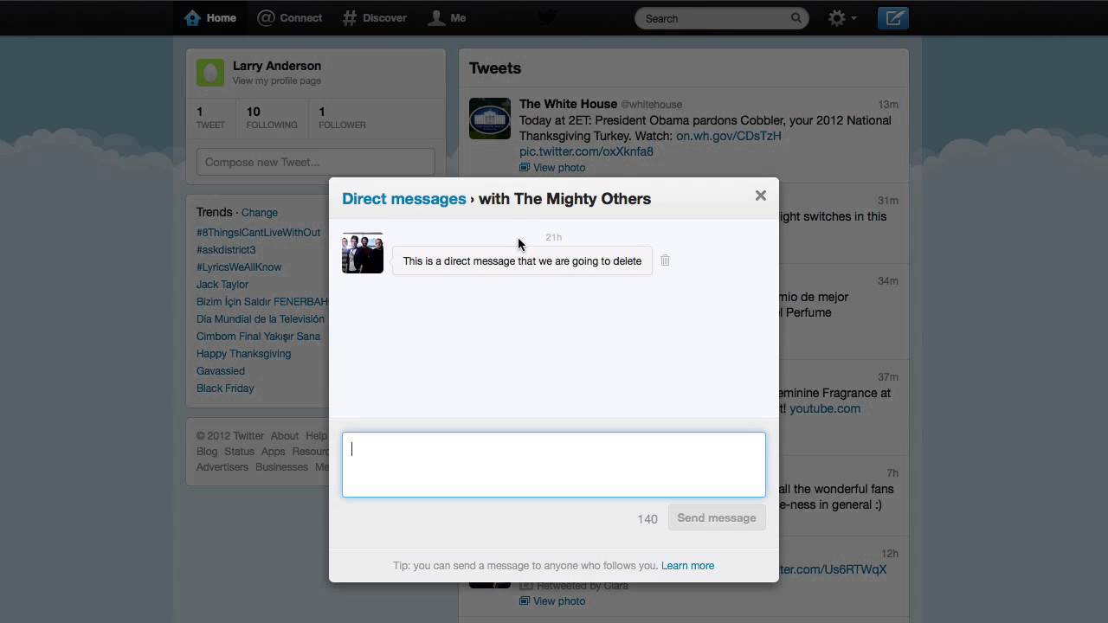
Task: Open the Happy Thanksgiving trend
Action: coord(243,354)
